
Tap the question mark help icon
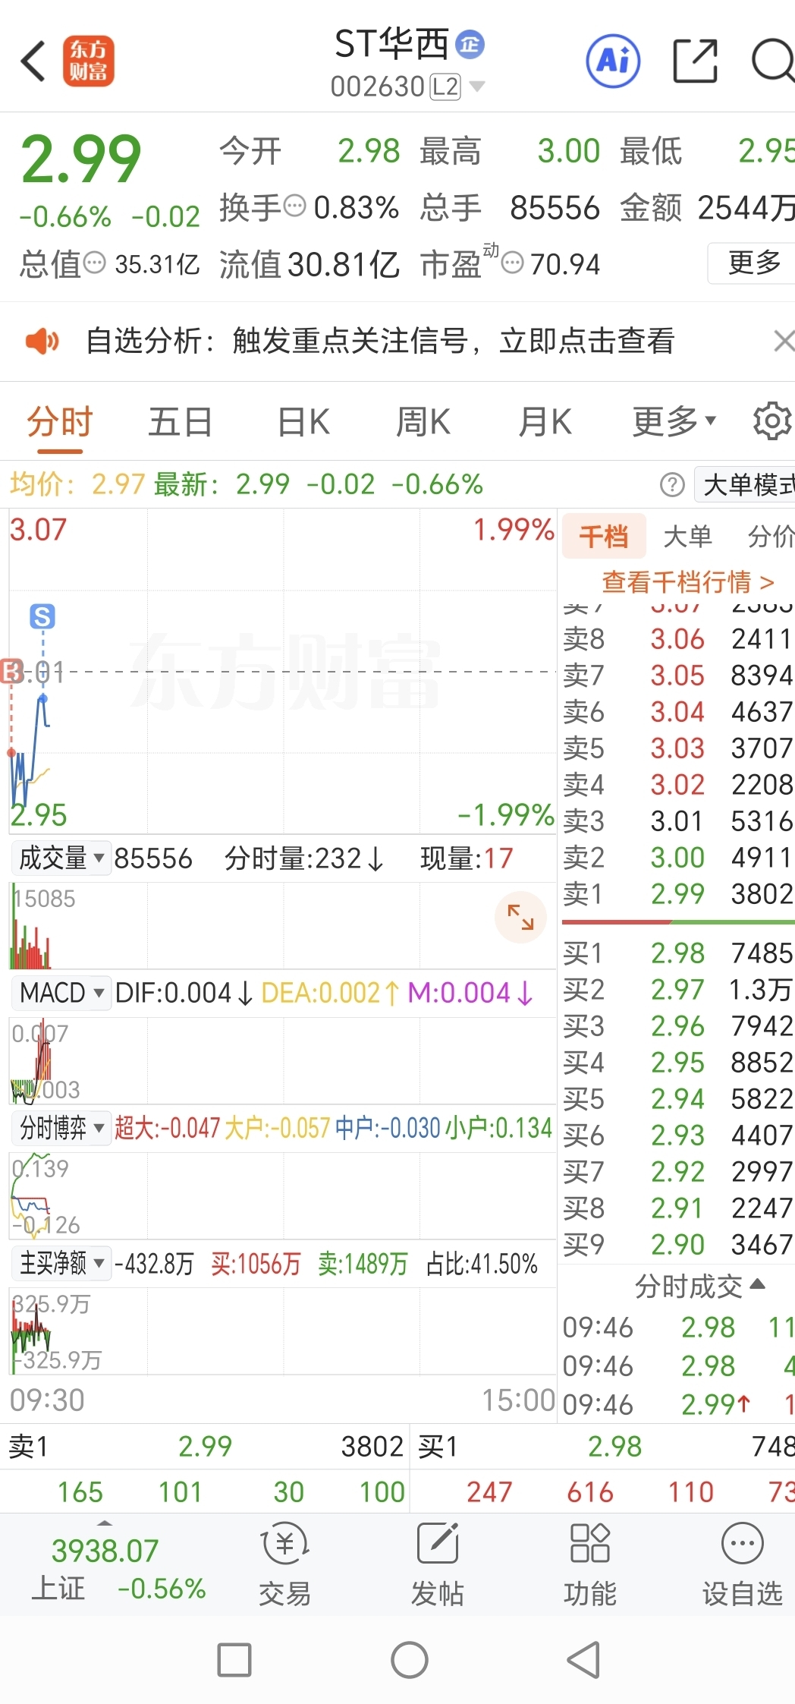coord(672,484)
